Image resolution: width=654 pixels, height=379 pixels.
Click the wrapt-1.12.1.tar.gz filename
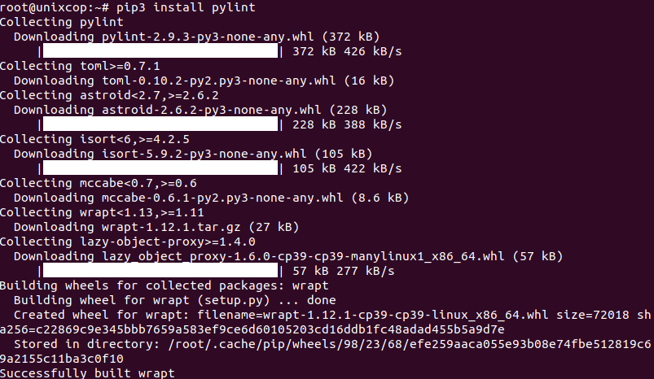[171, 227]
